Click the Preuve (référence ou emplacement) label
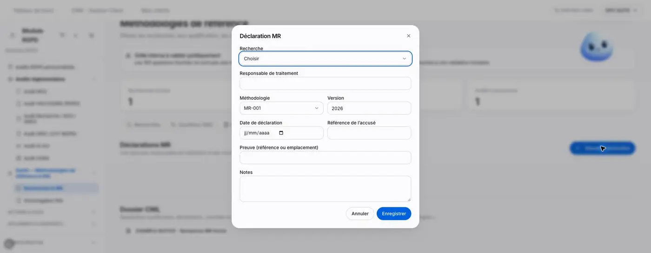Viewport: 651px width, 253px height. point(279,147)
